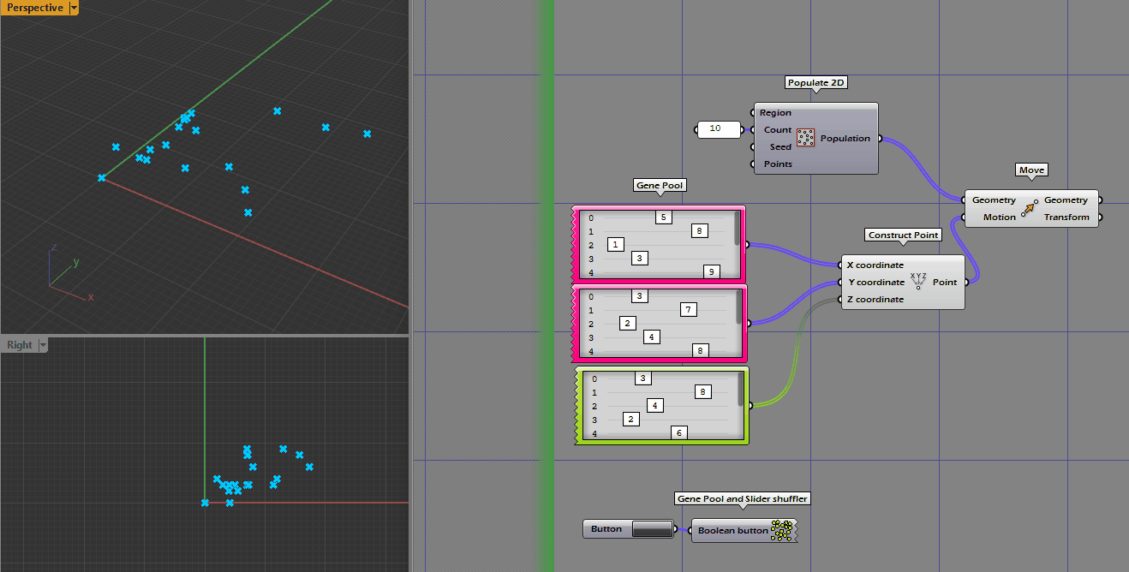The image size is (1129, 572).
Task: Click the X coordinate input on Construct Point
Action: (x=875, y=265)
